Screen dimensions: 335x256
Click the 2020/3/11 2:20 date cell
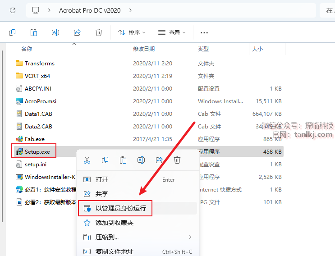[x=152, y=64]
